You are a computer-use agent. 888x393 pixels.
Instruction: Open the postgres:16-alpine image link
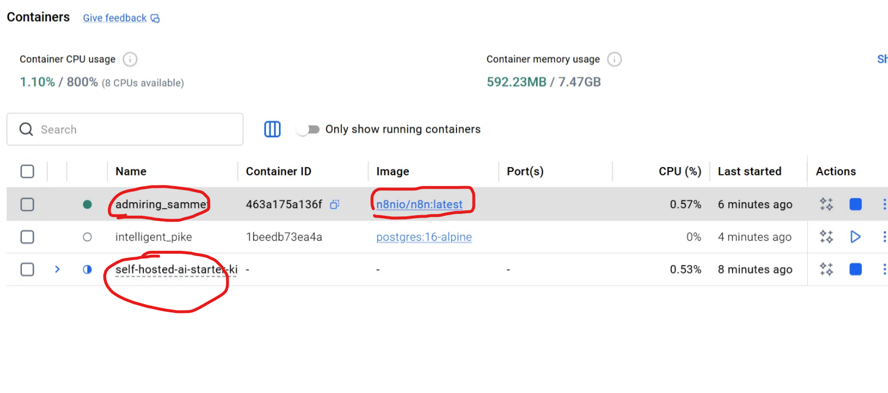424,237
